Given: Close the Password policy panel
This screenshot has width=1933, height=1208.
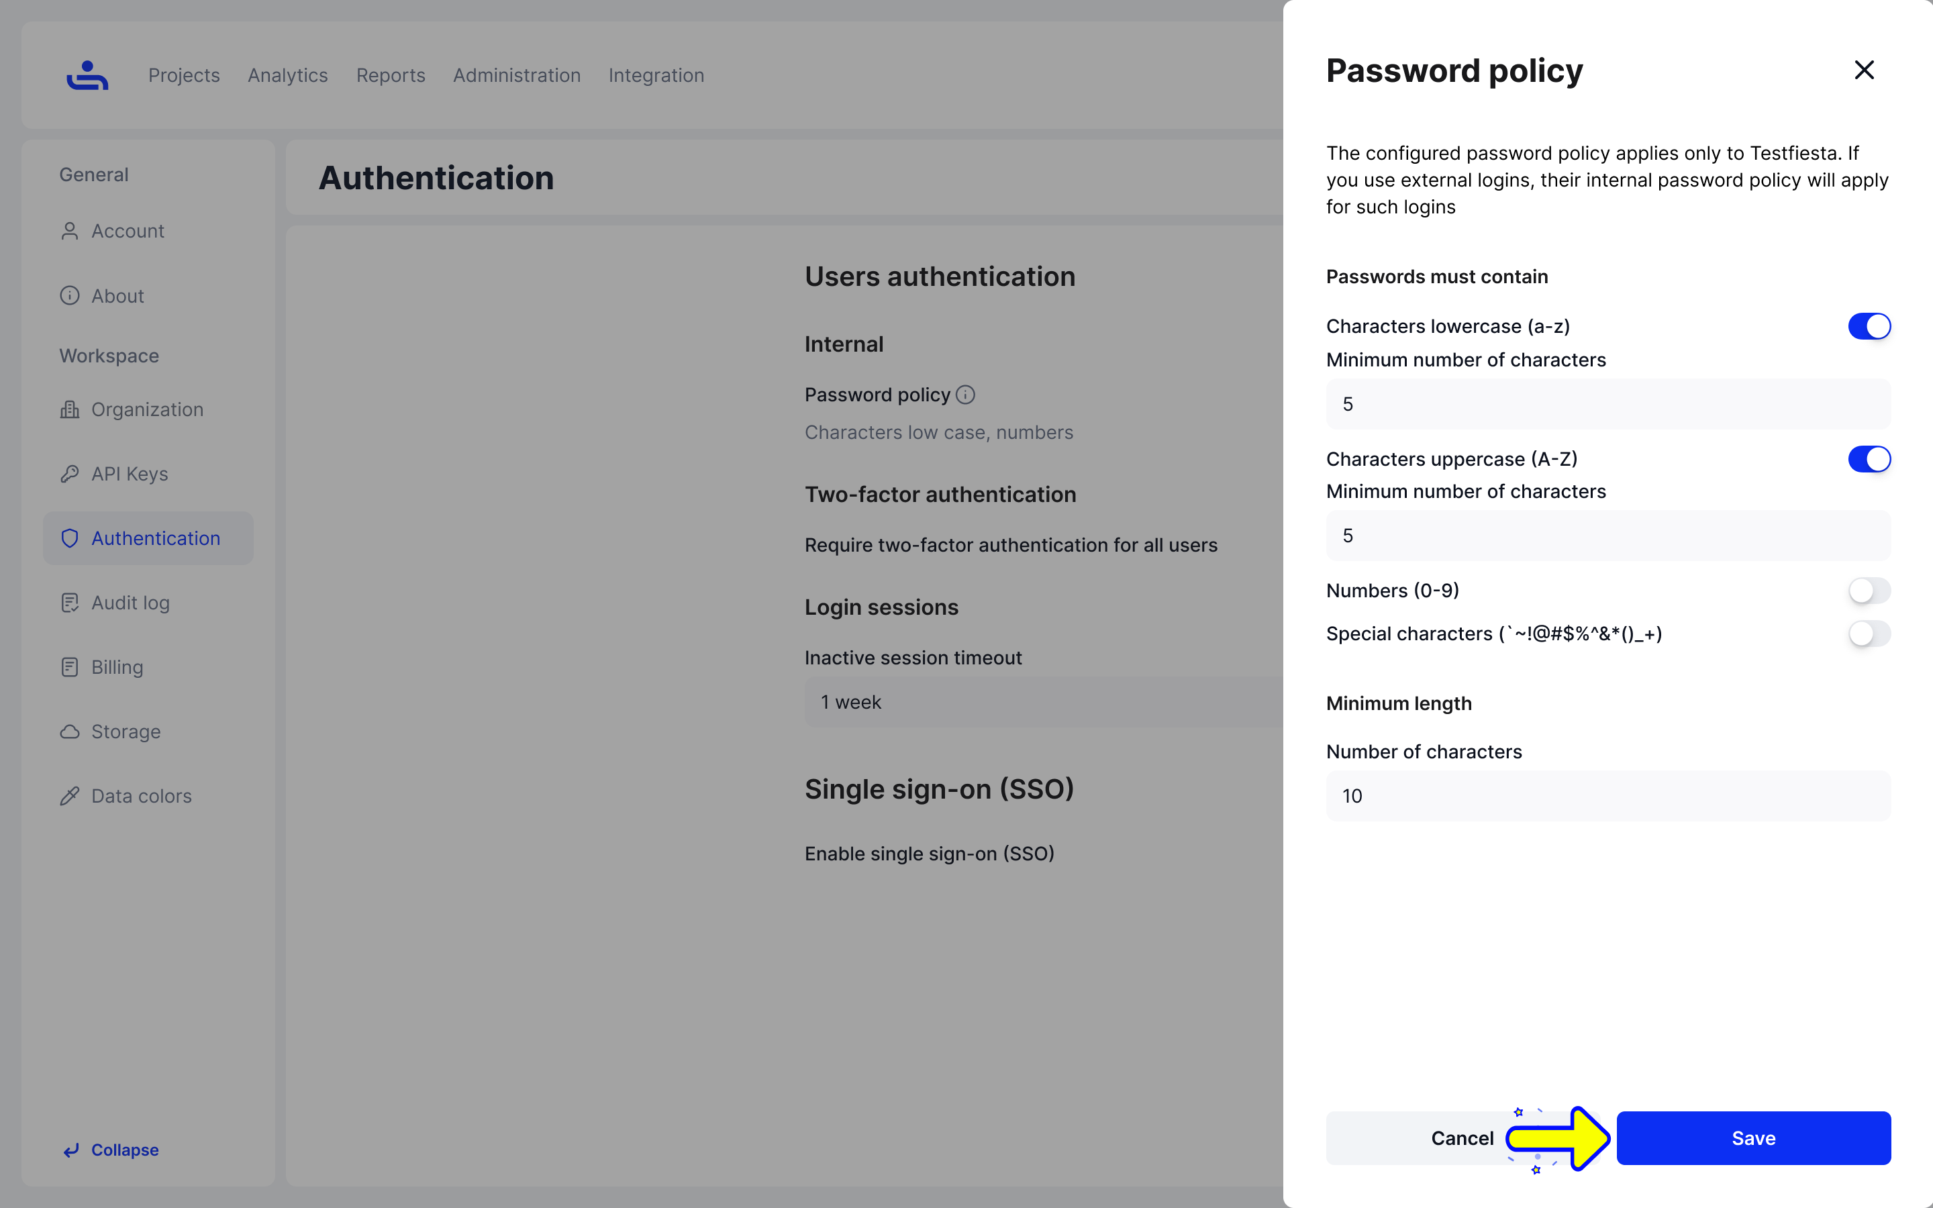Looking at the screenshot, I should 1863,70.
